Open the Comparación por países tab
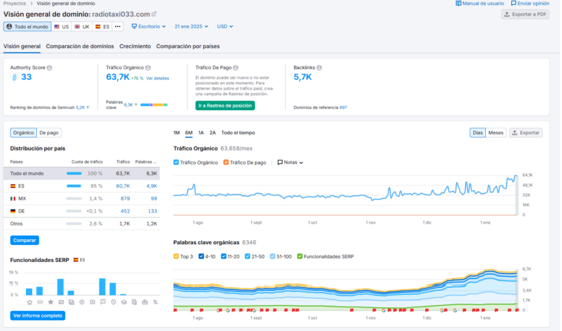This screenshot has width=562, height=331. (188, 47)
